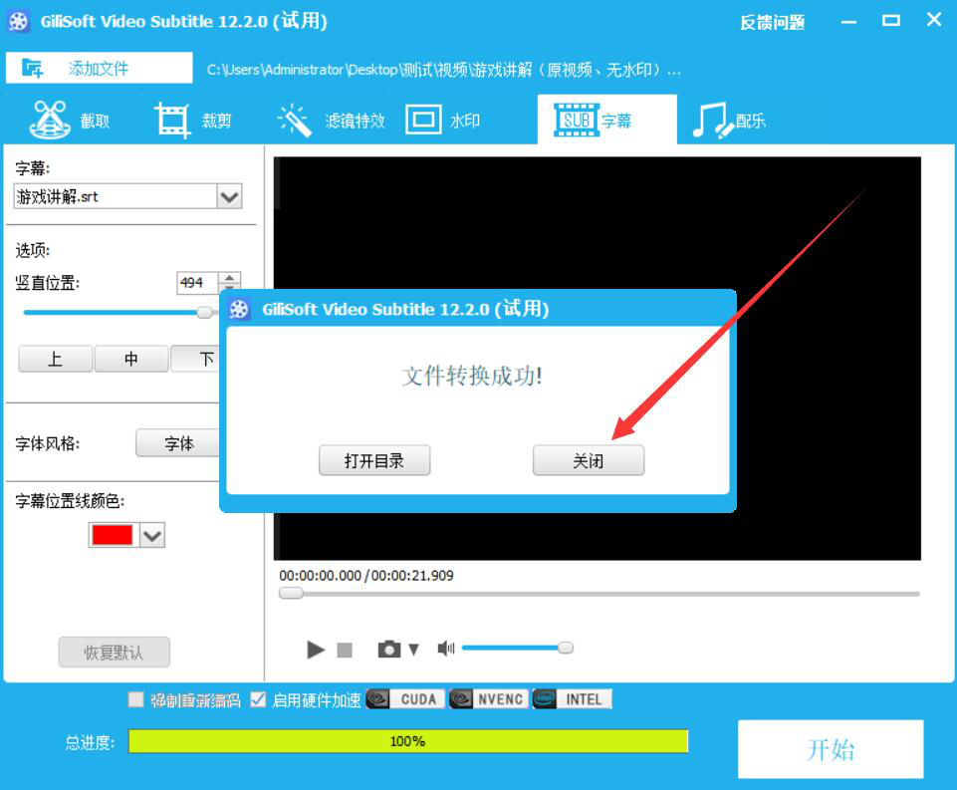Switch to the 裁剪 crop tab
Viewport: 957px width, 790px height.
click(192, 121)
